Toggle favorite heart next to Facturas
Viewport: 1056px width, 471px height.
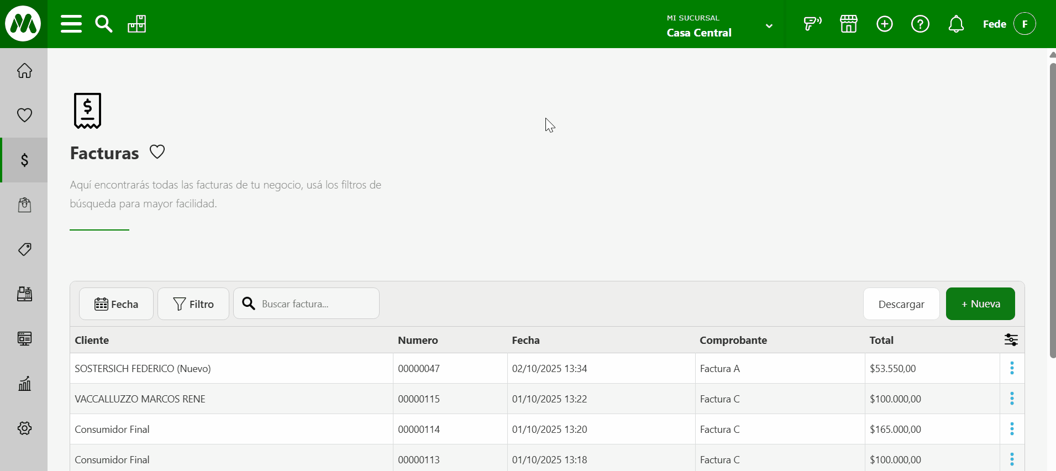point(157,152)
